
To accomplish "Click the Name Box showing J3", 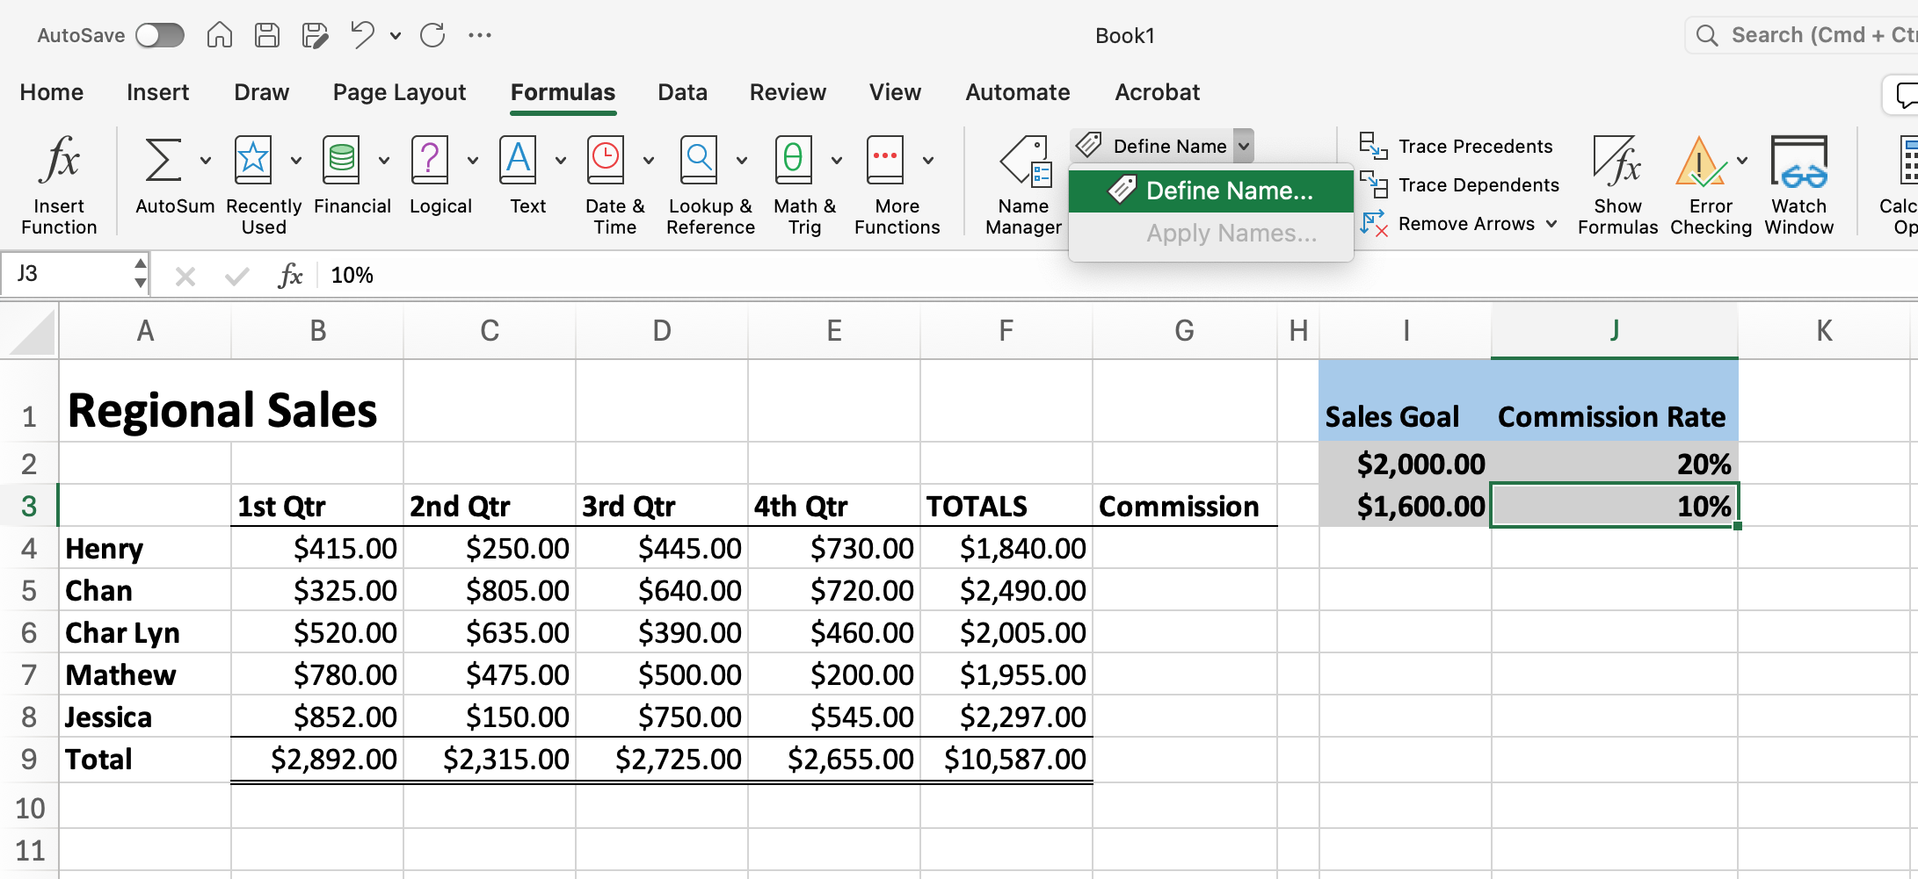I will coord(69,274).
